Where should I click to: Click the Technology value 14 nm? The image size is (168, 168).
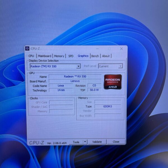point(61,90)
